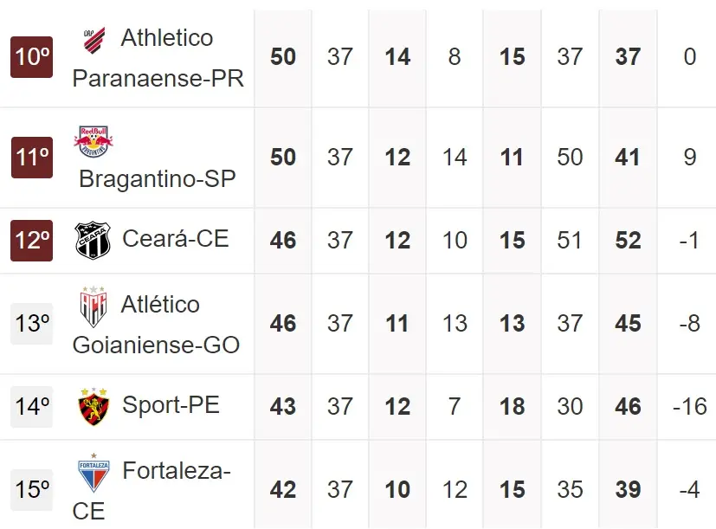The image size is (716, 529).
Task: Select the Sport-PE team name
Action: [171, 404]
